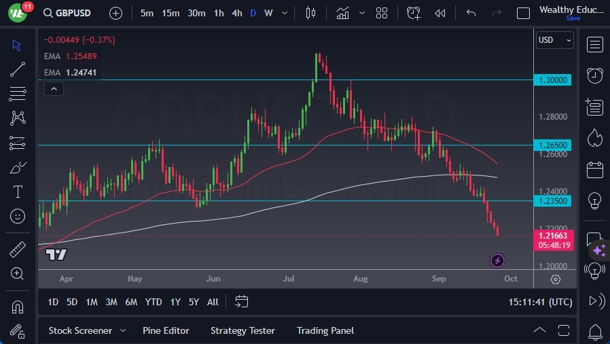Open the measure ruler tool
The width and height of the screenshot is (610, 344).
18,249
